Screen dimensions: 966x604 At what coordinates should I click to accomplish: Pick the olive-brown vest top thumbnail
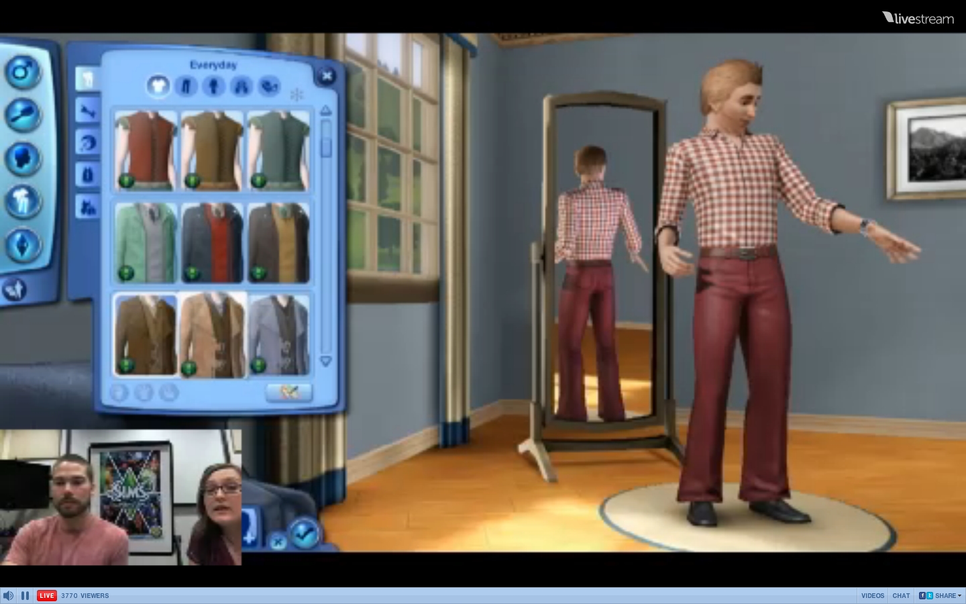click(x=212, y=150)
